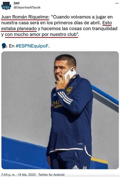
Task: Select the phrase con mucho amor por nuestro club
Action: 41,34
